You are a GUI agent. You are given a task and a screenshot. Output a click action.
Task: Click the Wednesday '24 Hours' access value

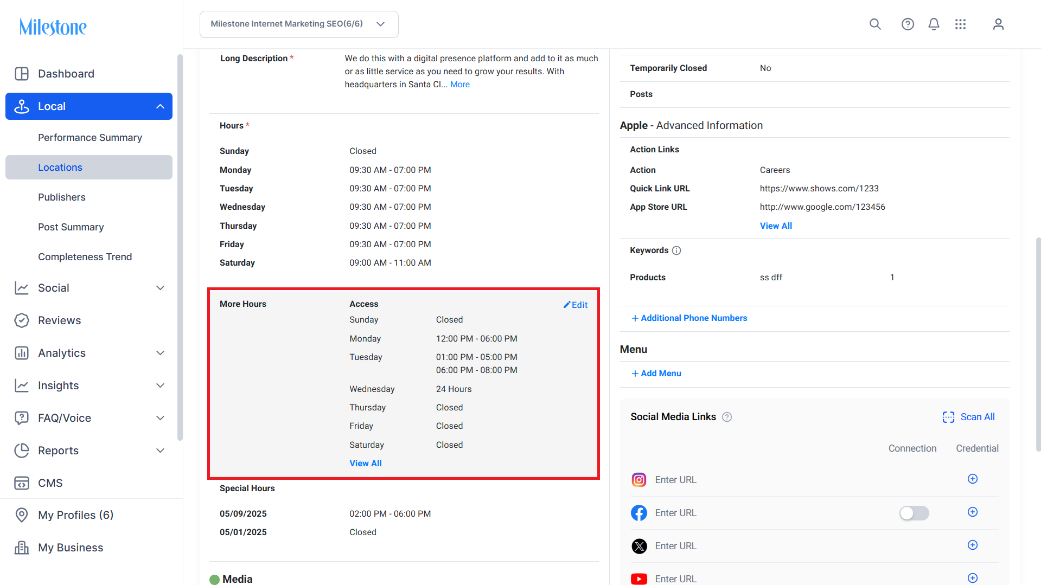(454, 389)
